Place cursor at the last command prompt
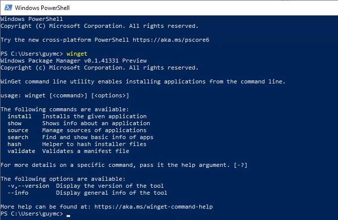This screenshot has width=338, height=220. pos(68,214)
